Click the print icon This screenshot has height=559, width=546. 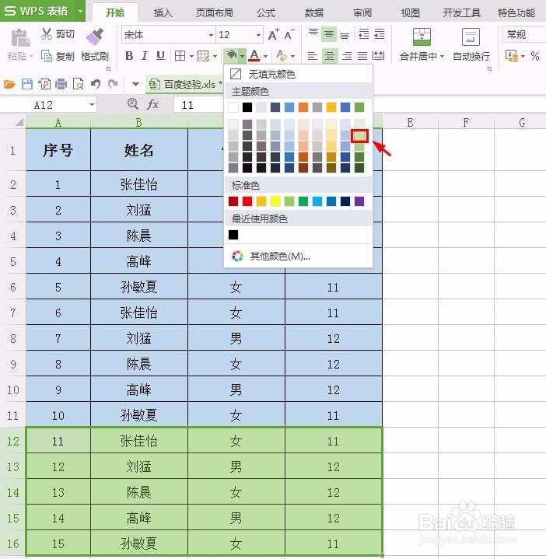click(61, 84)
